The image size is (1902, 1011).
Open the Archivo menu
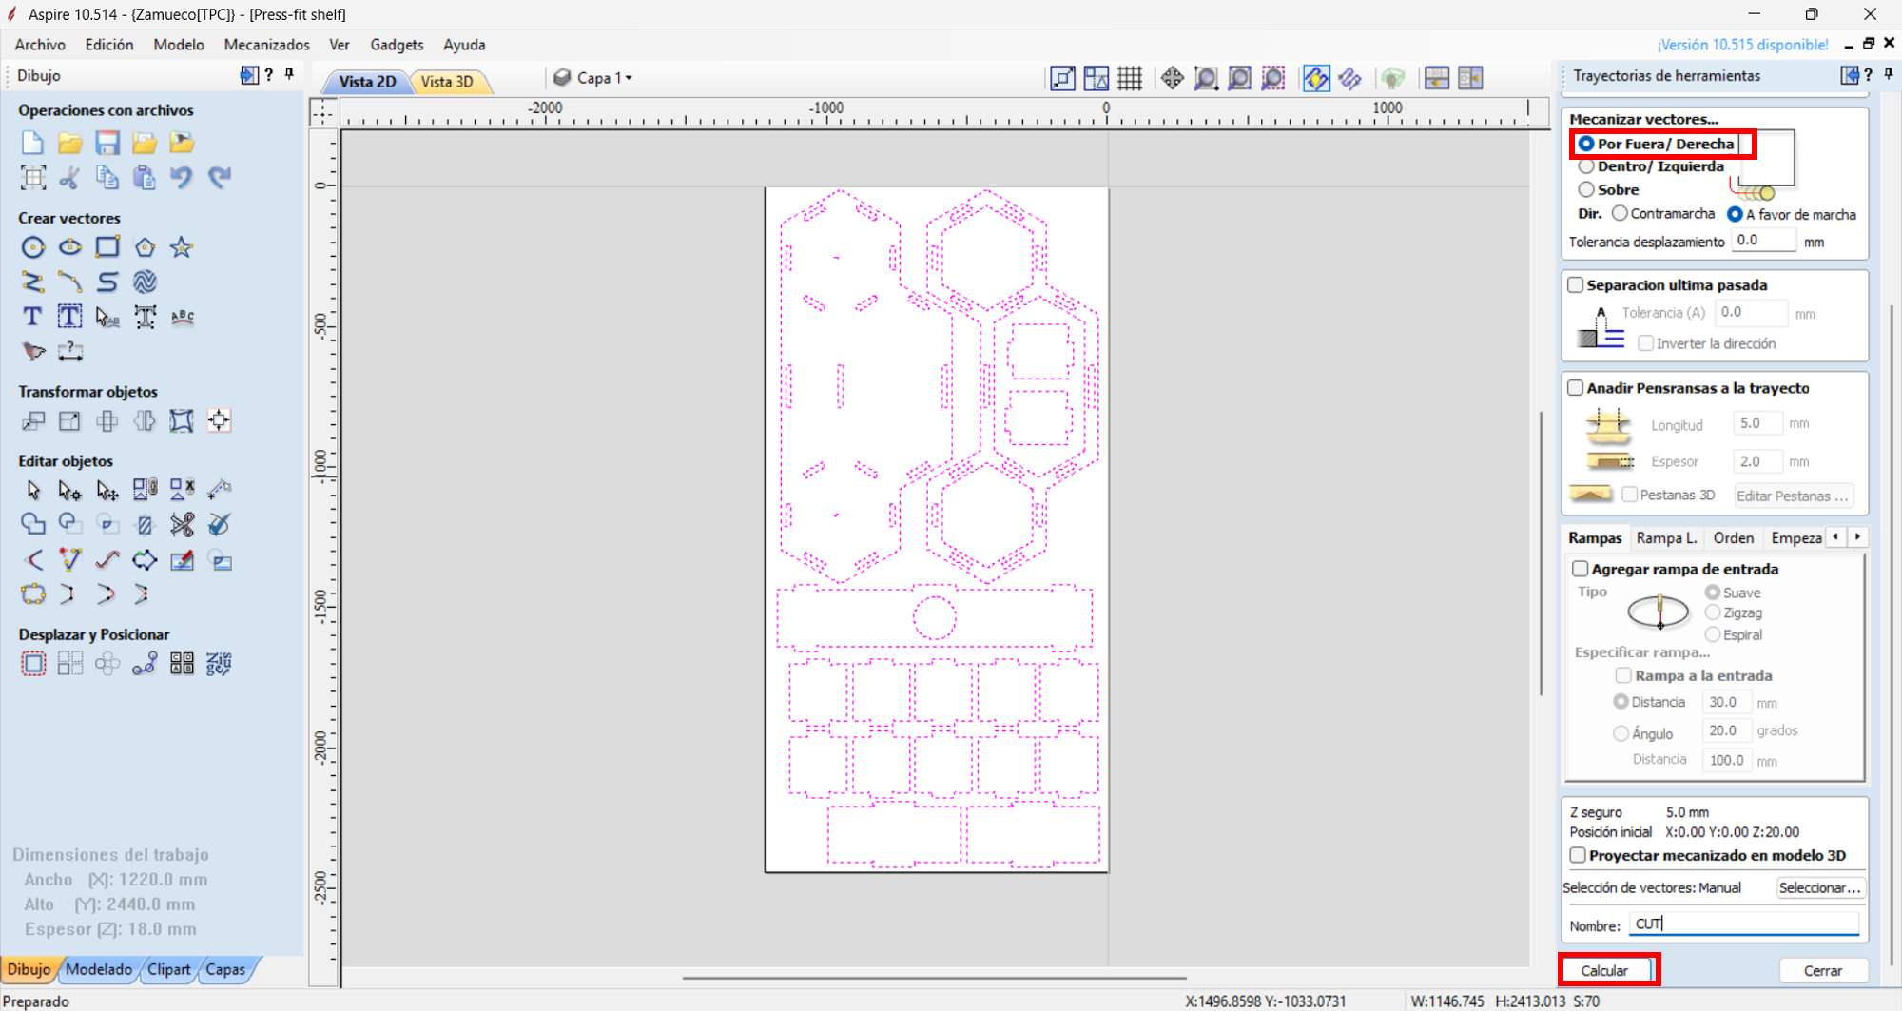point(40,45)
